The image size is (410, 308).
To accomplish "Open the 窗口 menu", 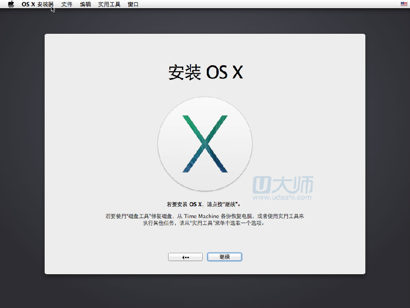I will [133, 4].
